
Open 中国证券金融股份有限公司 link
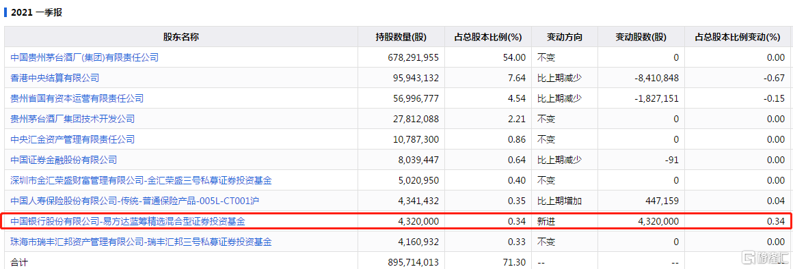pyautogui.click(x=64, y=160)
